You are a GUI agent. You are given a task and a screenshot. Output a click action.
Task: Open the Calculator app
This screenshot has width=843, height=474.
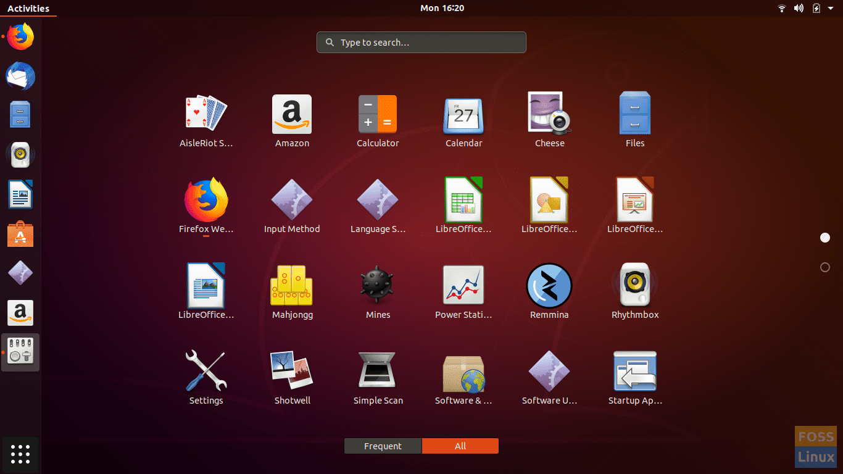tap(378, 114)
